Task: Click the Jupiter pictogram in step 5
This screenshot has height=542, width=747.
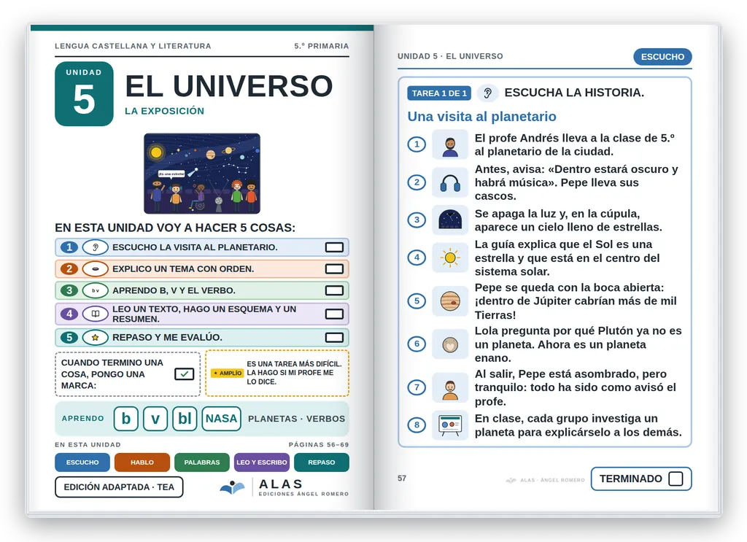Action: tap(449, 301)
